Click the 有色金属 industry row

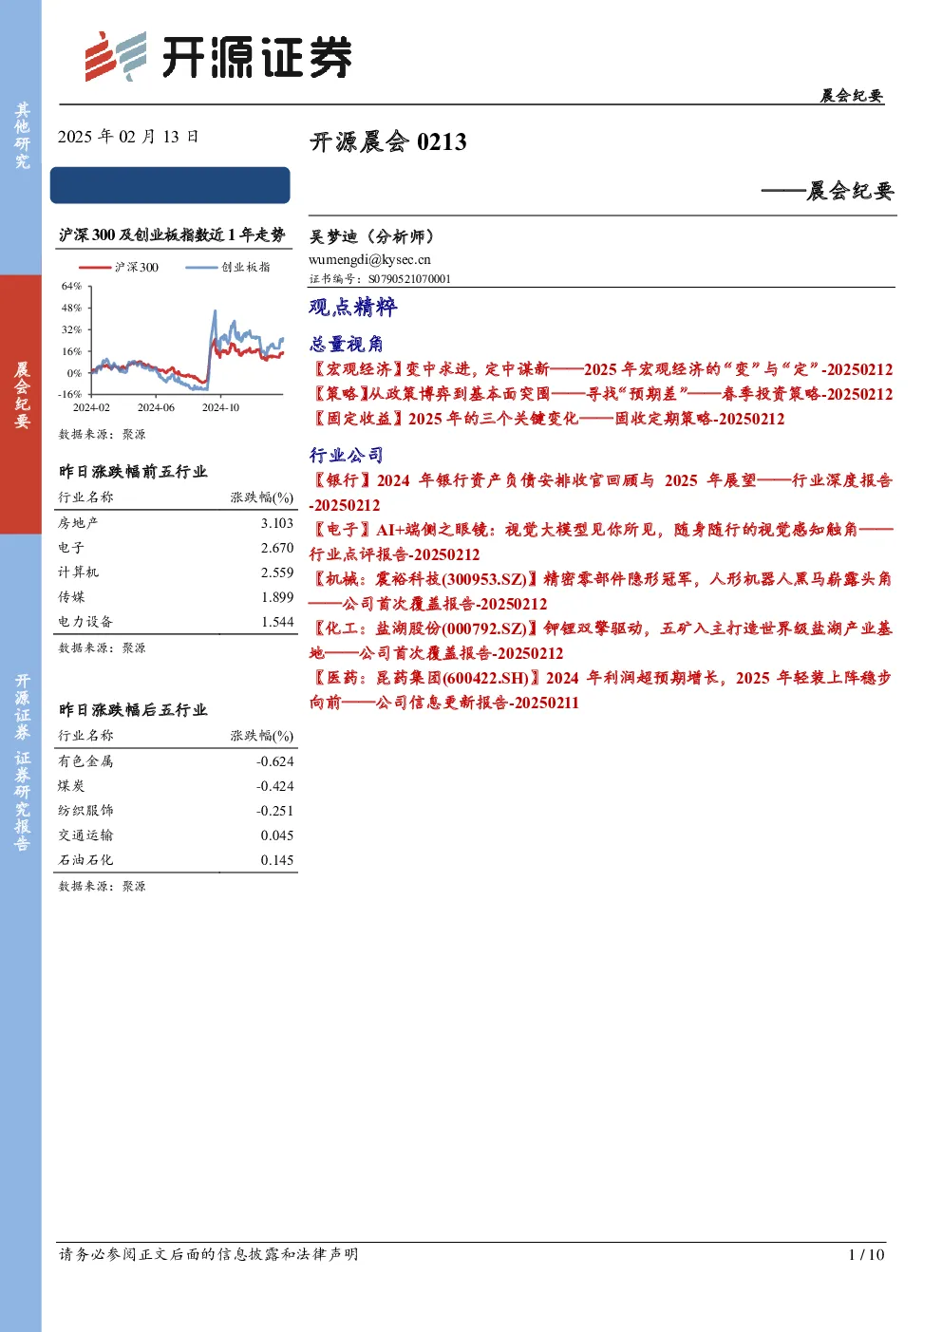(x=177, y=761)
